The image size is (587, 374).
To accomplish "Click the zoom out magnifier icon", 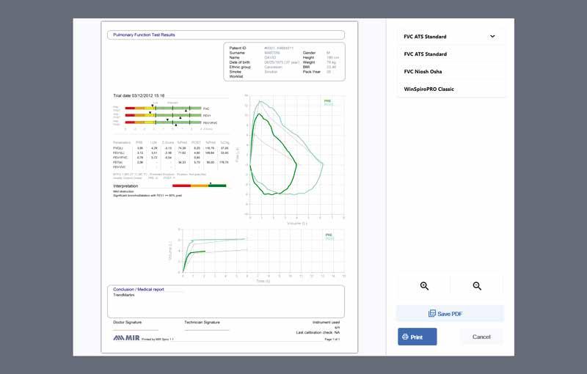I will click(x=477, y=286).
